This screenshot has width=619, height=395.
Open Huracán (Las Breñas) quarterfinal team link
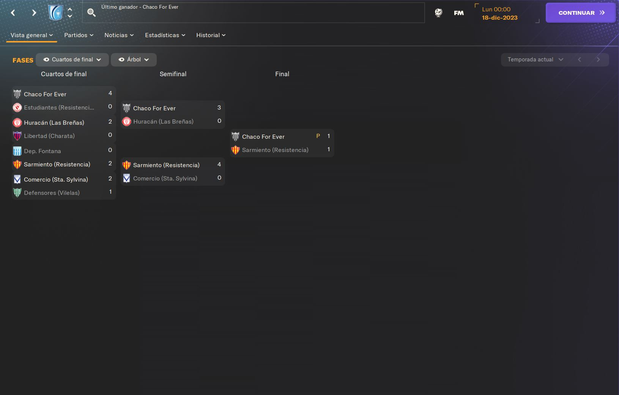click(x=54, y=122)
